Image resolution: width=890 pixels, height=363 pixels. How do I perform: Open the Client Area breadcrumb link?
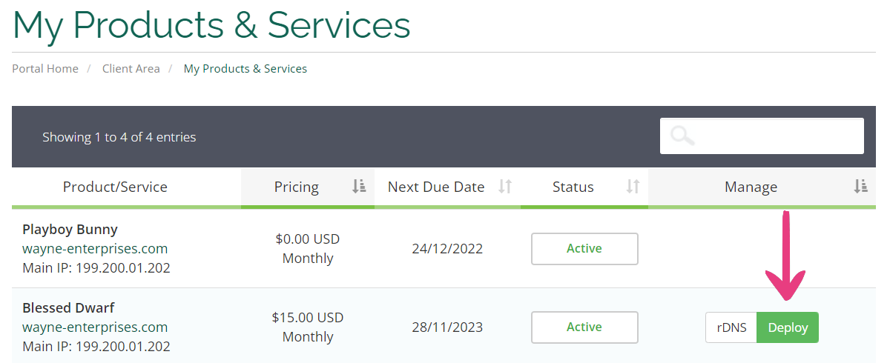(131, 68)
